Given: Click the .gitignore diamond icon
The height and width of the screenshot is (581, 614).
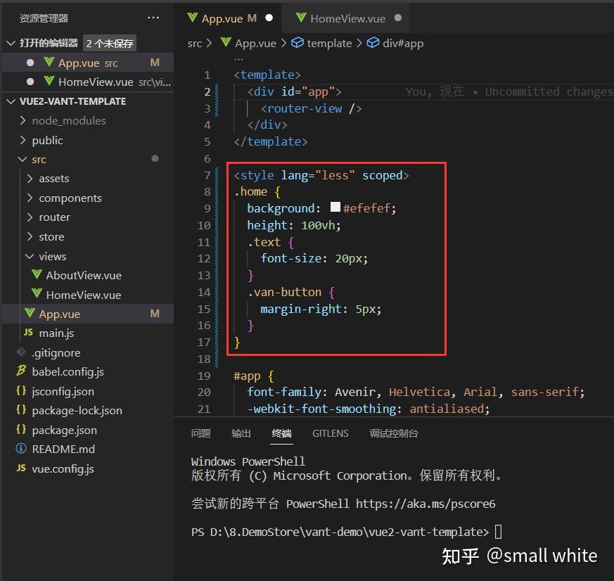Looking at the screenshot, I should (21, 352).
